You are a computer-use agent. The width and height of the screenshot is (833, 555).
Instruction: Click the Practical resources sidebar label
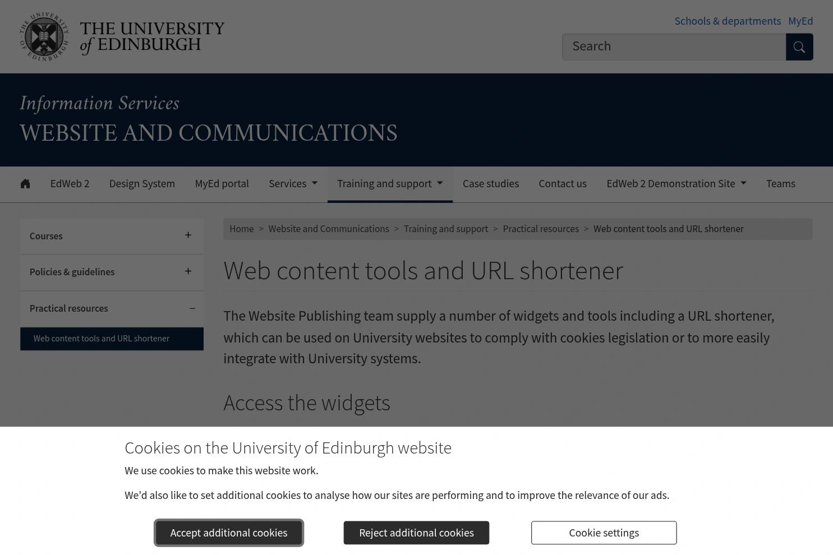click(68, 308)
